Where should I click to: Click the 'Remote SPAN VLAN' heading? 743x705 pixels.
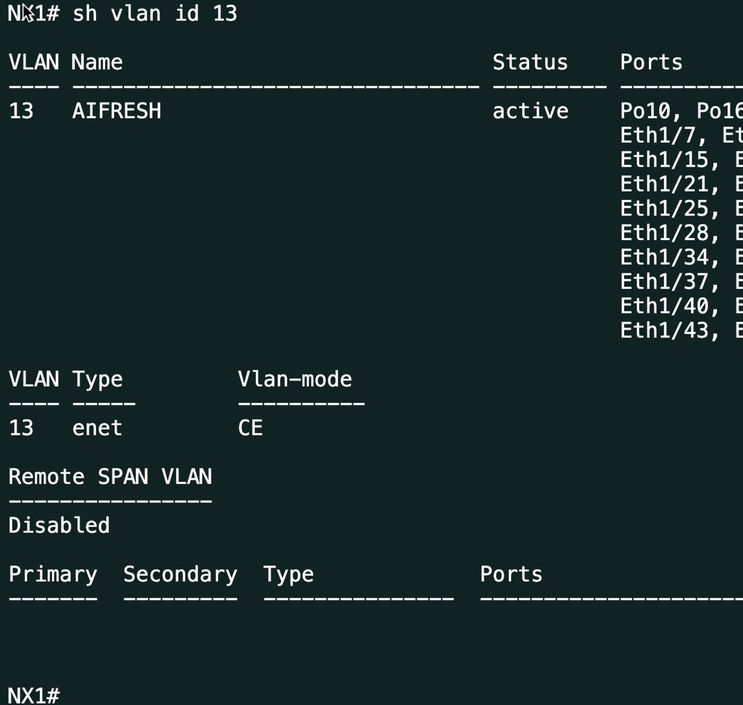pyautogui.click(x=110, y=477)
